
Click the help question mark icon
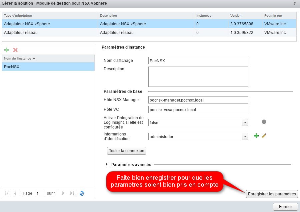(294, 3)
